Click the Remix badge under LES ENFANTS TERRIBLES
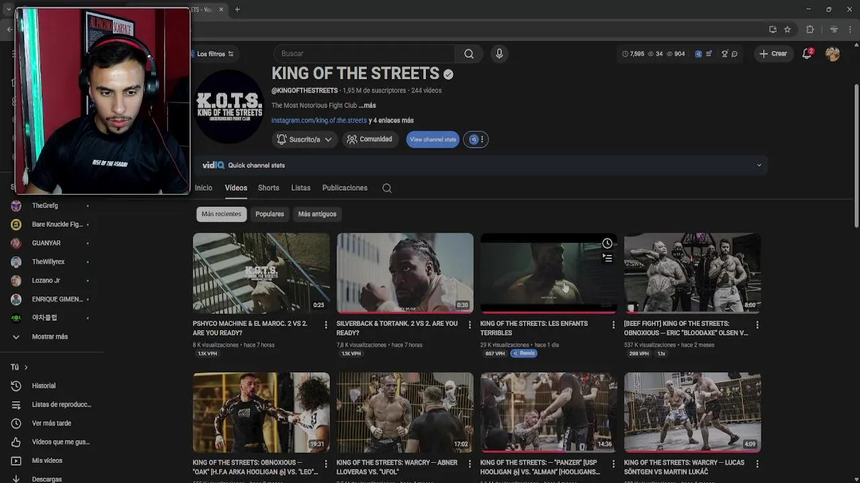The width and height of the screenshot is (860, 483). 523,354
